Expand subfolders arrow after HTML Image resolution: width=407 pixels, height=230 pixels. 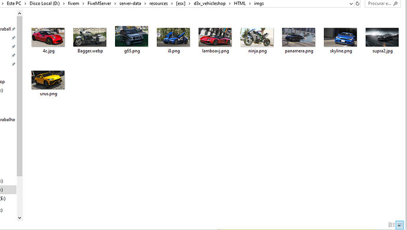point(250,4)
